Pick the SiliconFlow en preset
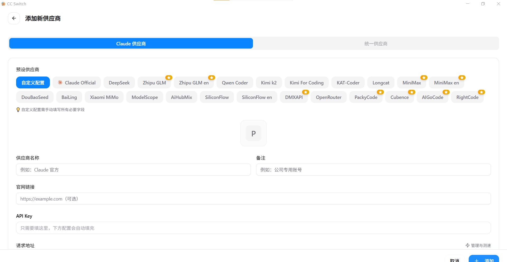The image size is (507, 262). click(x=257, y=97)
